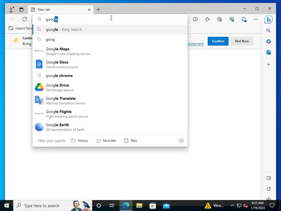Choose the Google Maps suggestion
The height and width of the screenshot is (211, 281).
110,51
